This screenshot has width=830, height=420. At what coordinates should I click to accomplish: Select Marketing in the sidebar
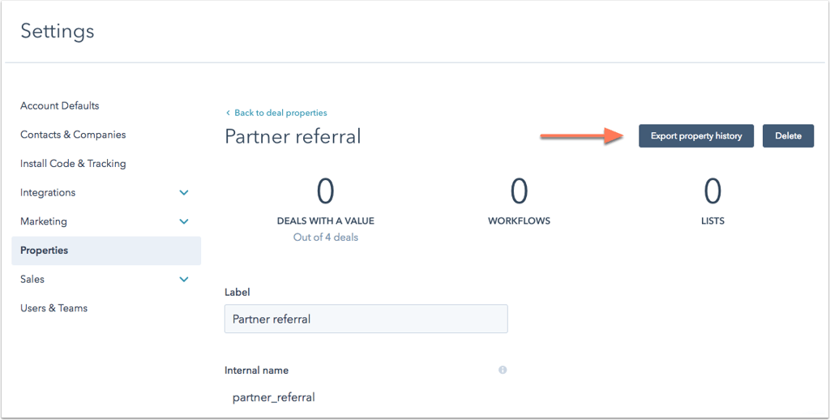pos(44,221)
